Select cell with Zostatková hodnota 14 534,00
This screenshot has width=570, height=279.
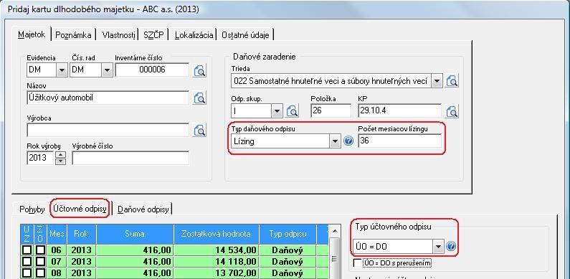pos(217,250)
